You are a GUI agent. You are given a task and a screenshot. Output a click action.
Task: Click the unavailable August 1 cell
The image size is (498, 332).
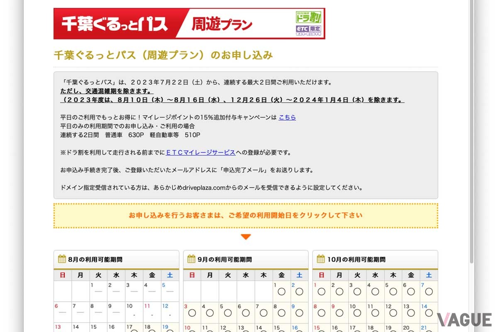pyautogui.click(x=98, y=291)
